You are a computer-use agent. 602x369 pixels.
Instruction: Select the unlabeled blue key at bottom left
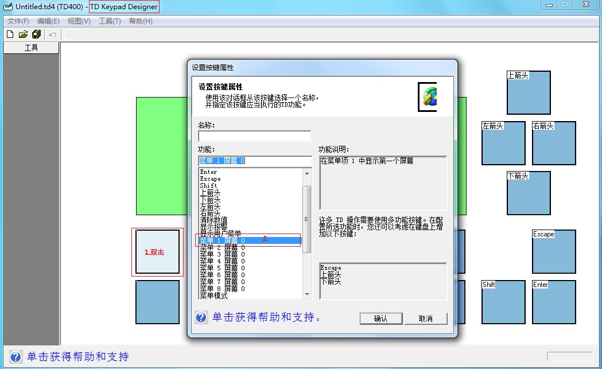click(x=157, y=302)
